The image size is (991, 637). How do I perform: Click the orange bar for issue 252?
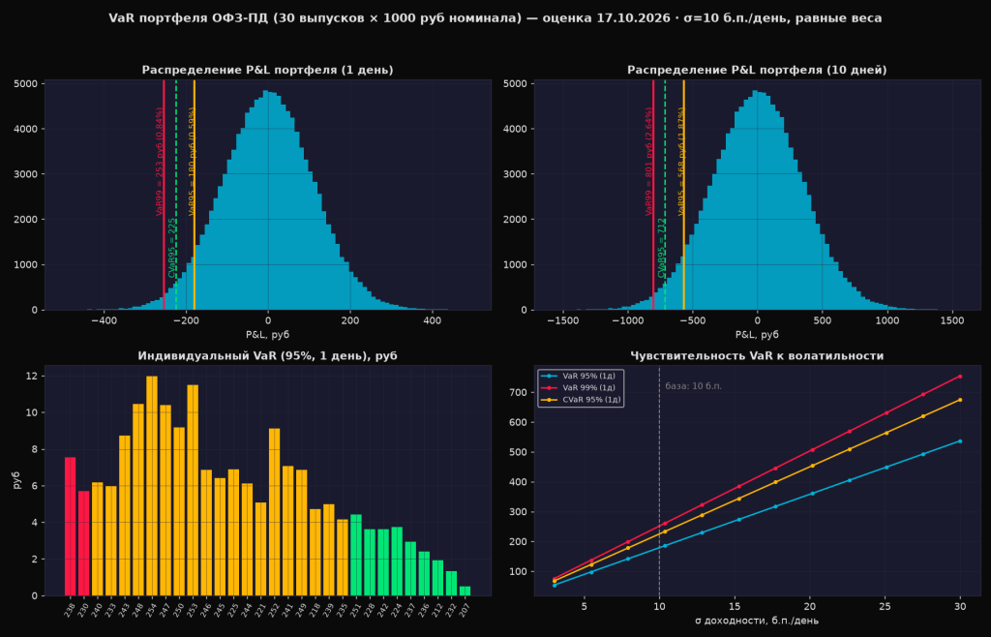click(274, 512)
